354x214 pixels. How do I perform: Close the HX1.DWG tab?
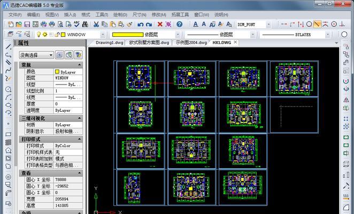[x=235, y=42]
